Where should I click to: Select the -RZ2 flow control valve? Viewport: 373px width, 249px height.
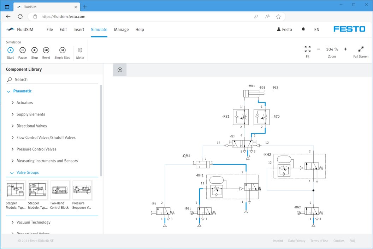coord(262,117)
